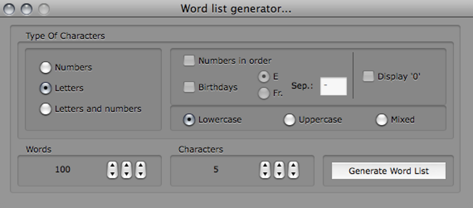Click the leftmost Words stepper
The width and height of the screenshot is (473, 208).
point(112,170)
